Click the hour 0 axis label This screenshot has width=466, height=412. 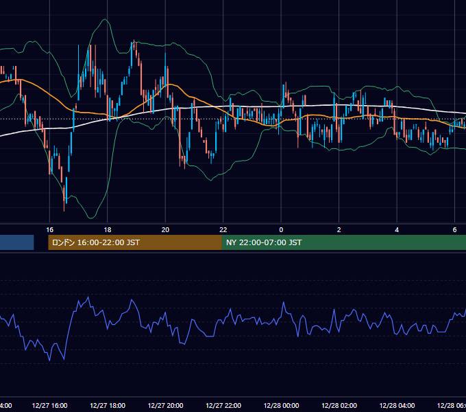coord(281,230)
